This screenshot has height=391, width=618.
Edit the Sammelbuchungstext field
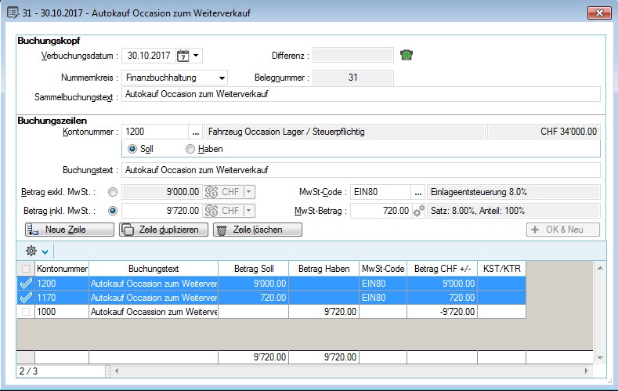coord(360,94)
